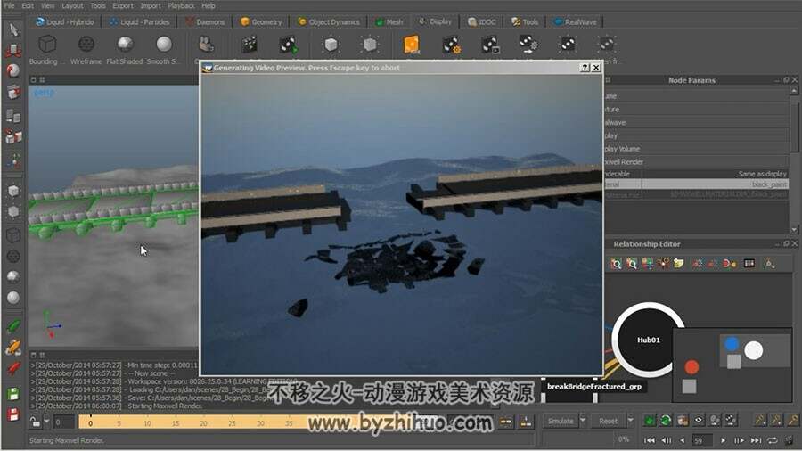Screen dimensions: 802x451
Task: Click the green puzzle piece icon
Action: 649,421
